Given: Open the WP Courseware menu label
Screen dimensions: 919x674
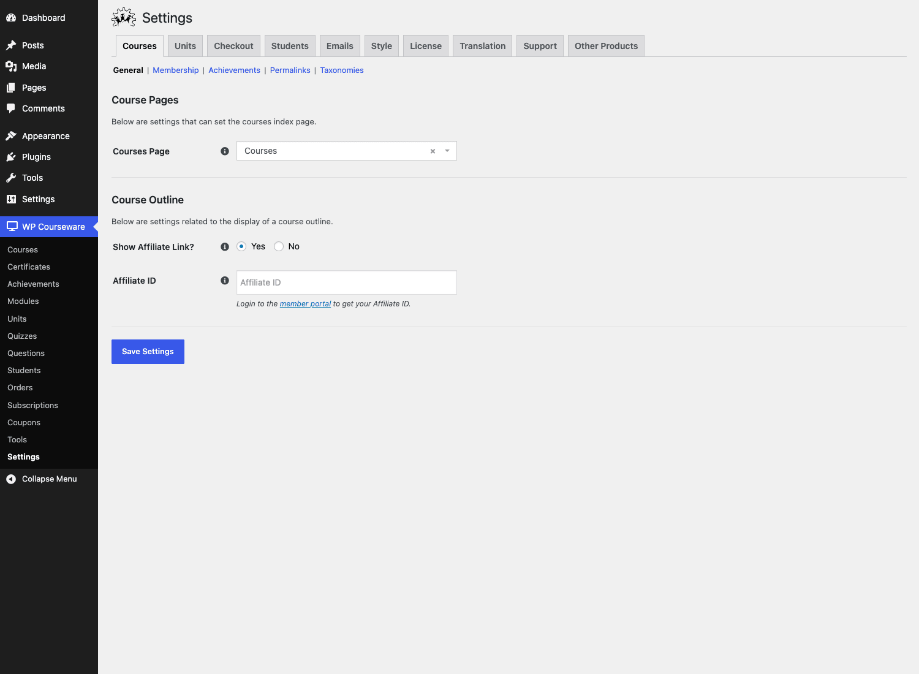Looking at the screenshot, I should pyautogui.click(x=53, y=227).
